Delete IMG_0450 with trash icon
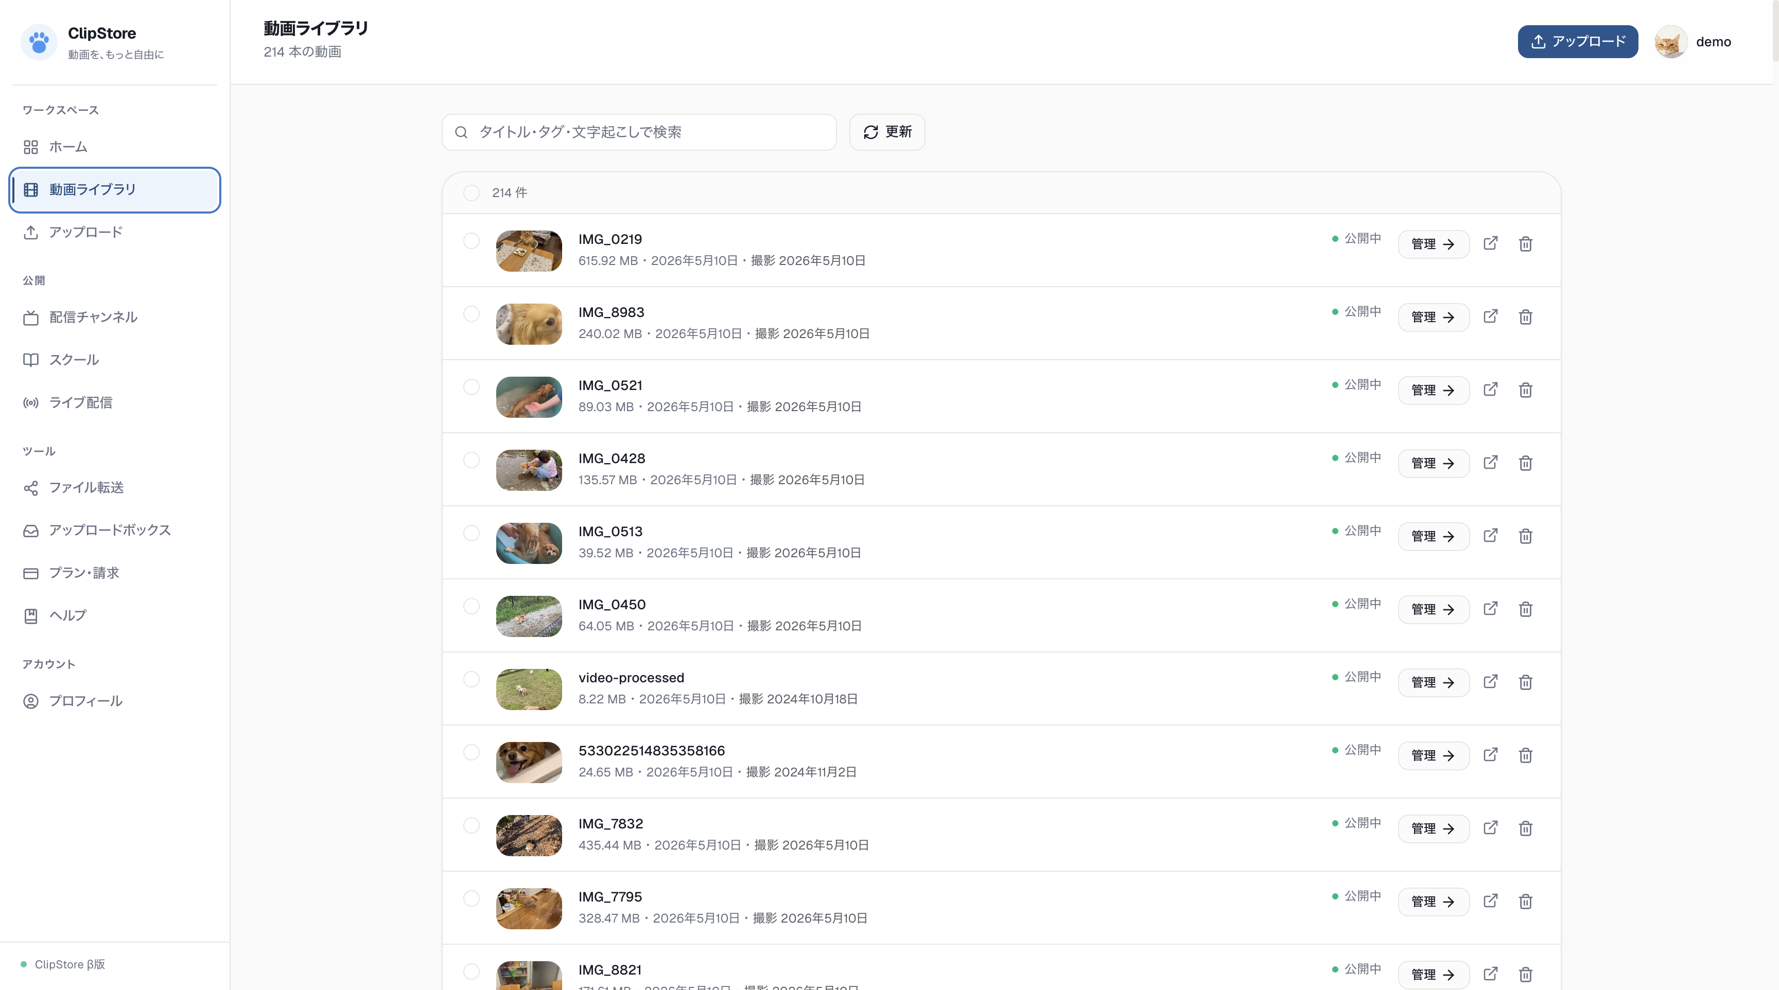The width and height of the screenshot is (1779, 990). (1526, 609)
